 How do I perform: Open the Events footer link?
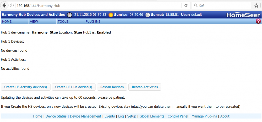pos(110,116)
